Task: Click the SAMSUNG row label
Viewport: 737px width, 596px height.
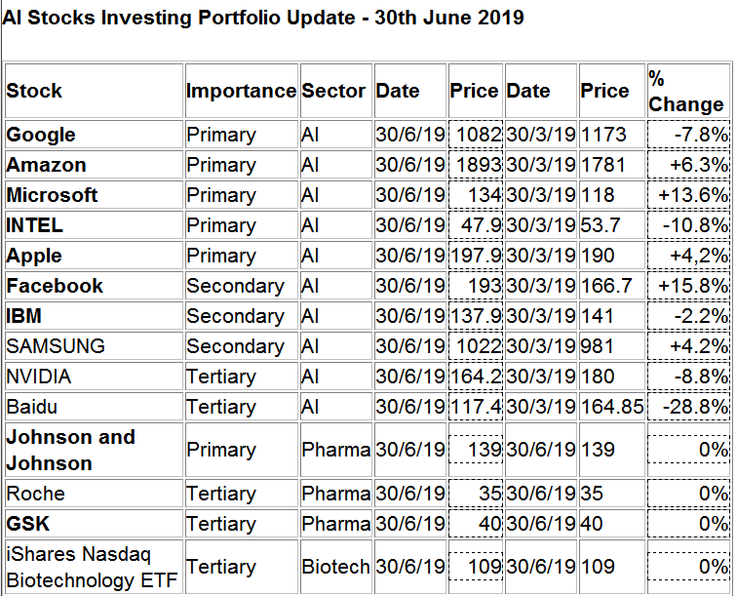Action: [x=56, y=346]
